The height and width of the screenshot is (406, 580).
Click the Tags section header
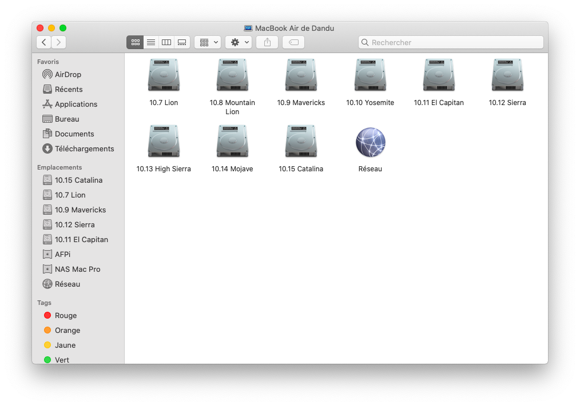44,303
